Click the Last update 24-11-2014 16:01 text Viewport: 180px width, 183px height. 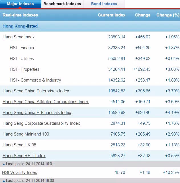30,164
